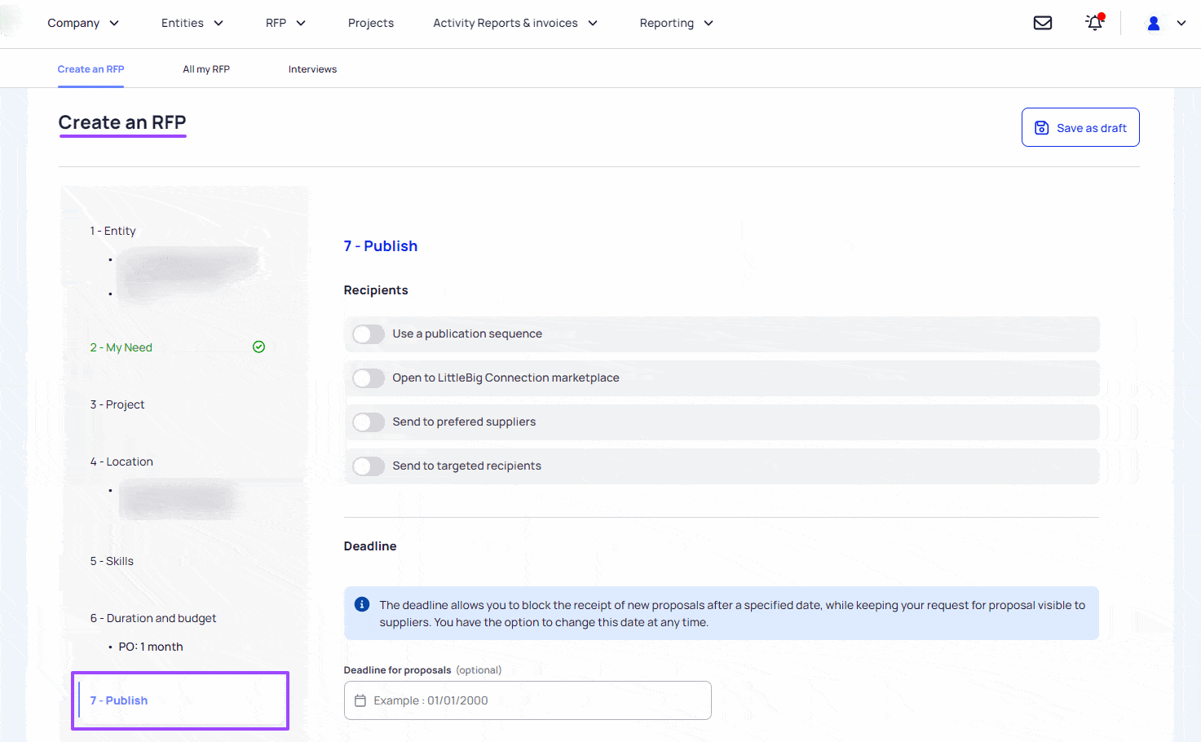Go to step 2 - My Need

tap(121, 347)
